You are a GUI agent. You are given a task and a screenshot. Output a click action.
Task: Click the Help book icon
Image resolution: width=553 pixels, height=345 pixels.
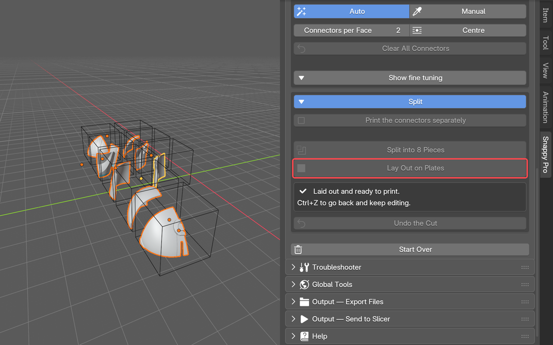point(304,336)
